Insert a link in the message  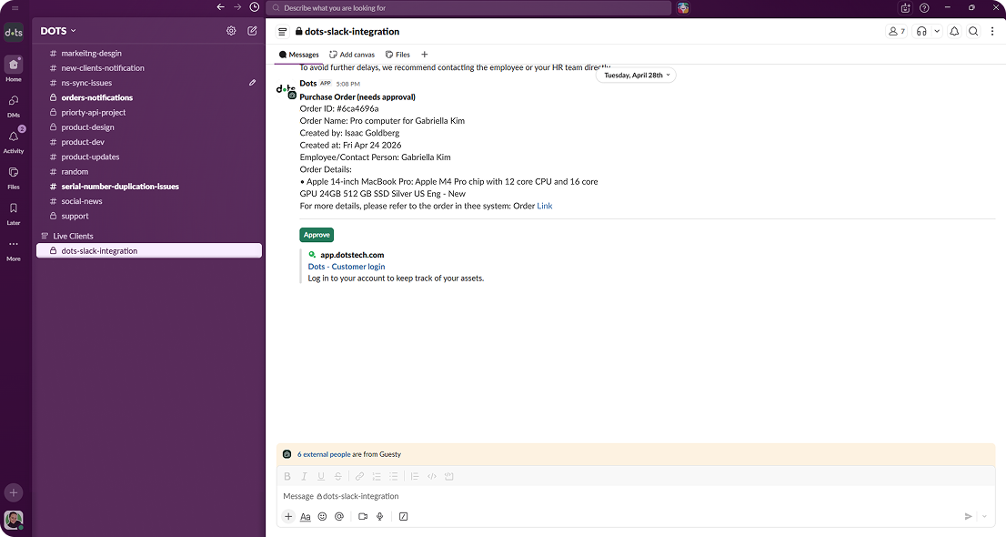click(359, 476)
